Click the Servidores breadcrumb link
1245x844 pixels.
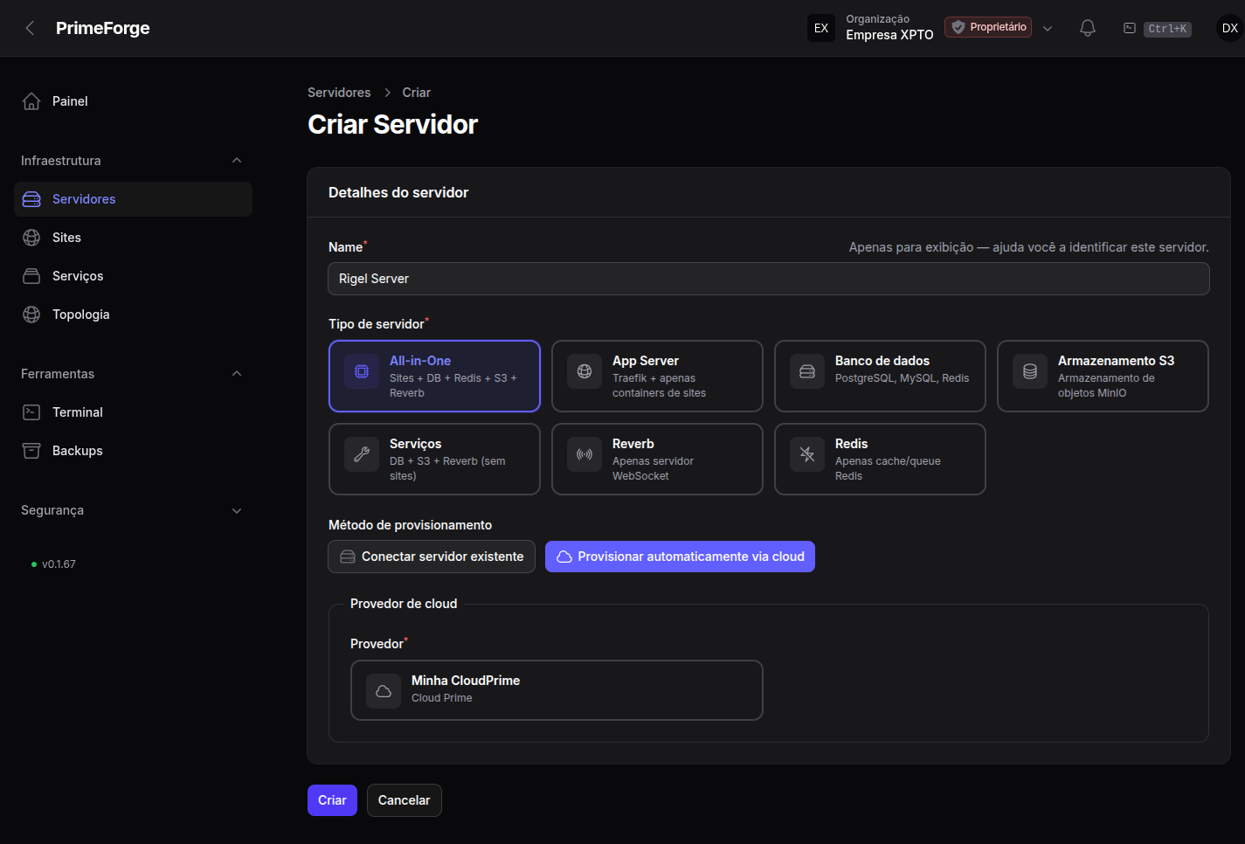(339, 93)
